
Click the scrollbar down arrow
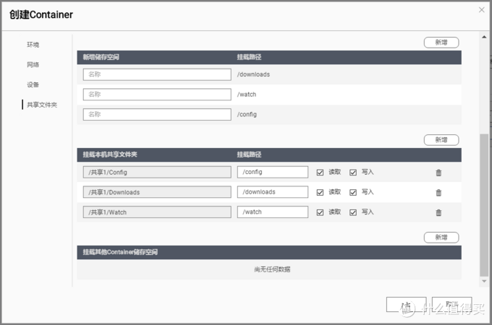pos(484,281)
